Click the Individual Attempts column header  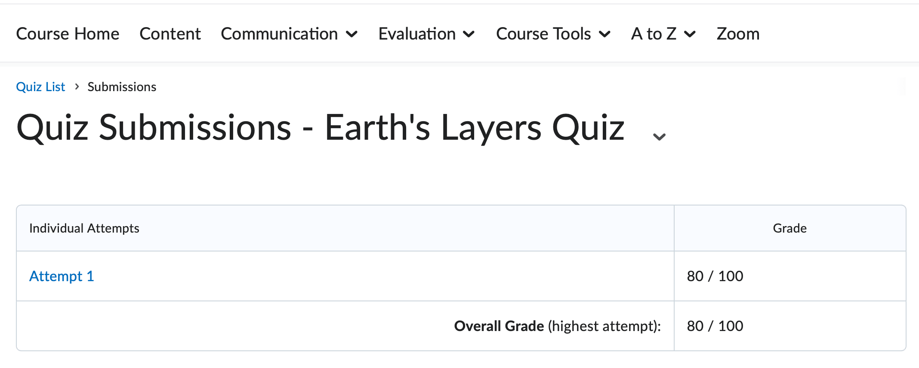tap(84, 228)
